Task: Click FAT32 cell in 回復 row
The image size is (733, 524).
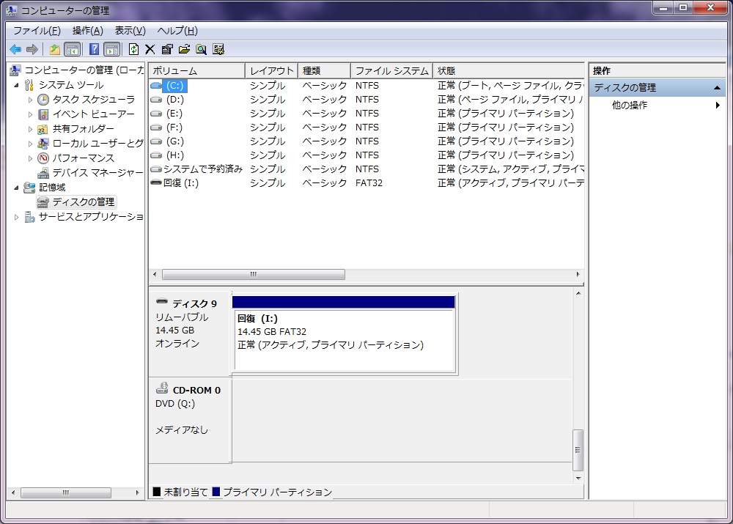Action: click(369, 182)
